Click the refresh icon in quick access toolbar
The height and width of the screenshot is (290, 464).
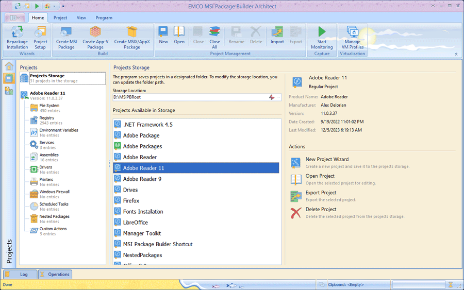tap(18, 6)
